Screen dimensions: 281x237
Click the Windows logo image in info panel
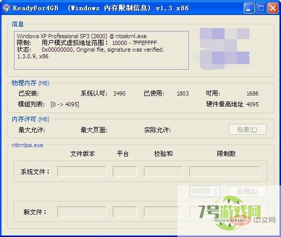pyautogui.click(x=225, y=49)
